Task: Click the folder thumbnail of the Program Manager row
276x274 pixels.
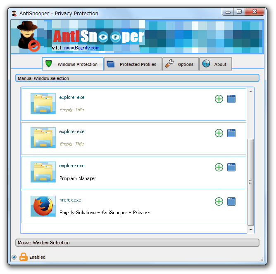Action: pos(43,172)
